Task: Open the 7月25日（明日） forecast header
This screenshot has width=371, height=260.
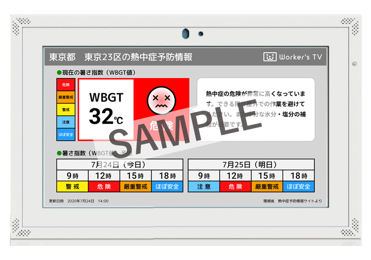Action: (x=251, y=165)
